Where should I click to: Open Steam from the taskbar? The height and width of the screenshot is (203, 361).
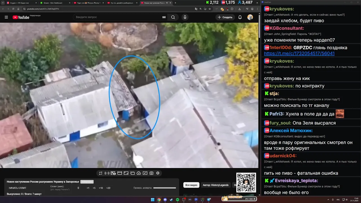click(x=171, y=200)
